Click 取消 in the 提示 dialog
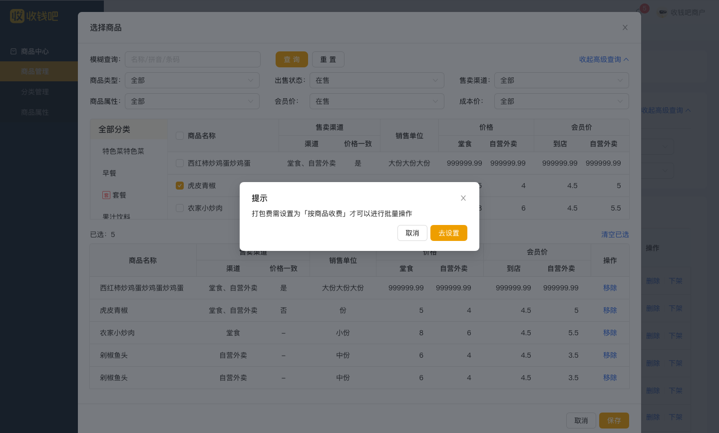Image resolution: width=719 pixels, height=433 pixels. click(412, 233)
